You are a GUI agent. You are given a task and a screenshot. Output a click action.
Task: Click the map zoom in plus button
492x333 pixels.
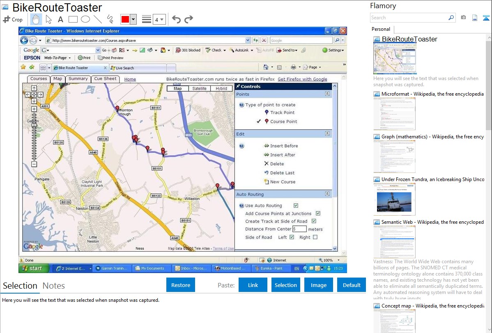pos(34,109)
